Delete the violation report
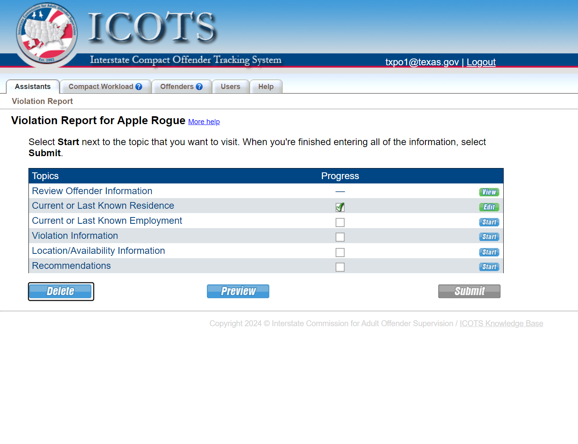Image resolution: width=578 pixels, height=444 pixels. tap(61, 291)
